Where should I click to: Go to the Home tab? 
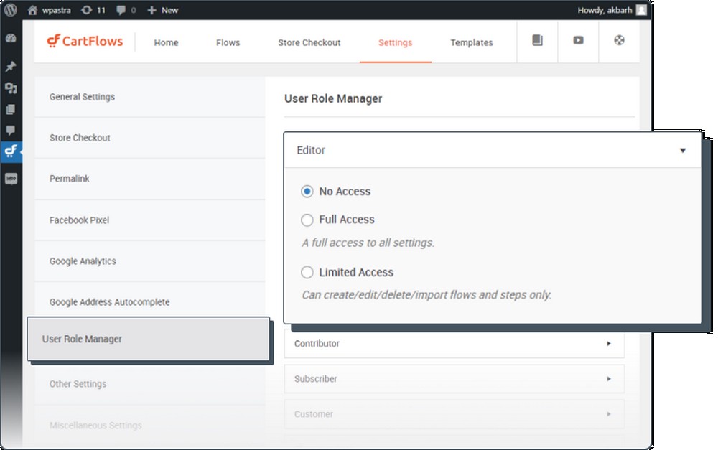166,42
